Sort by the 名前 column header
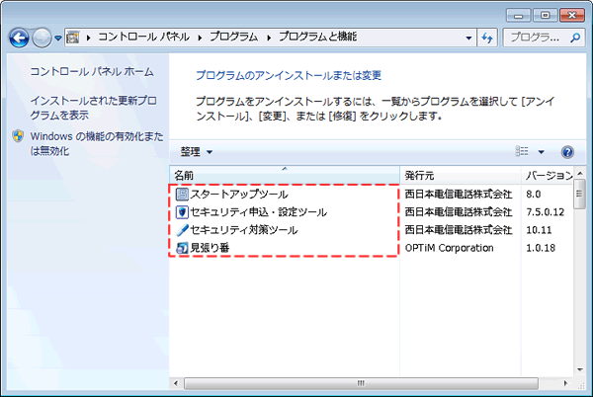 point(285,175)
